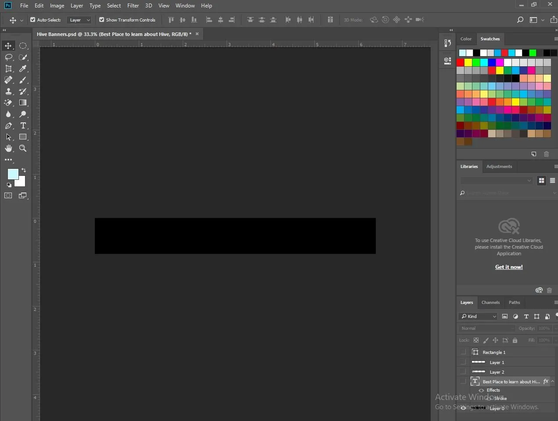Select the Move tool
This screenshot has width=558, height=421.
tap(8, 46)
